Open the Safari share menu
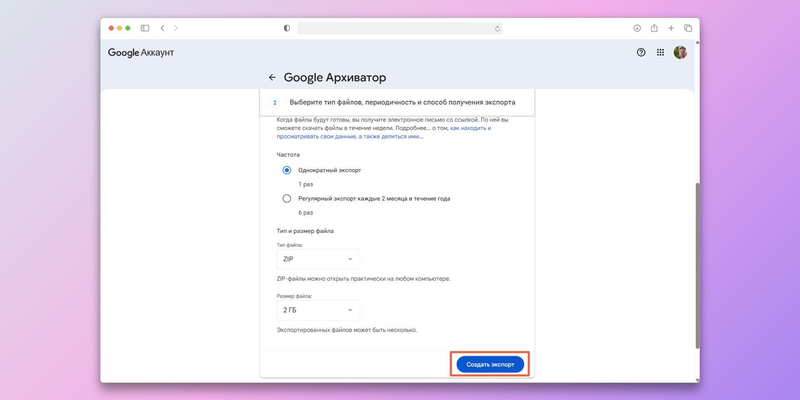Image resolution: width=800 pixels, height=400 pixels. click(x=654, y=28)
